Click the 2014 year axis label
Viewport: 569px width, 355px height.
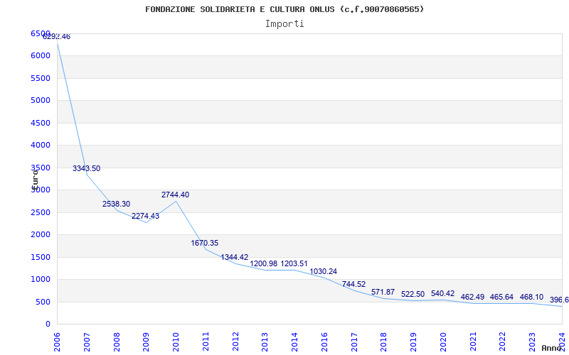click(294, 342)
